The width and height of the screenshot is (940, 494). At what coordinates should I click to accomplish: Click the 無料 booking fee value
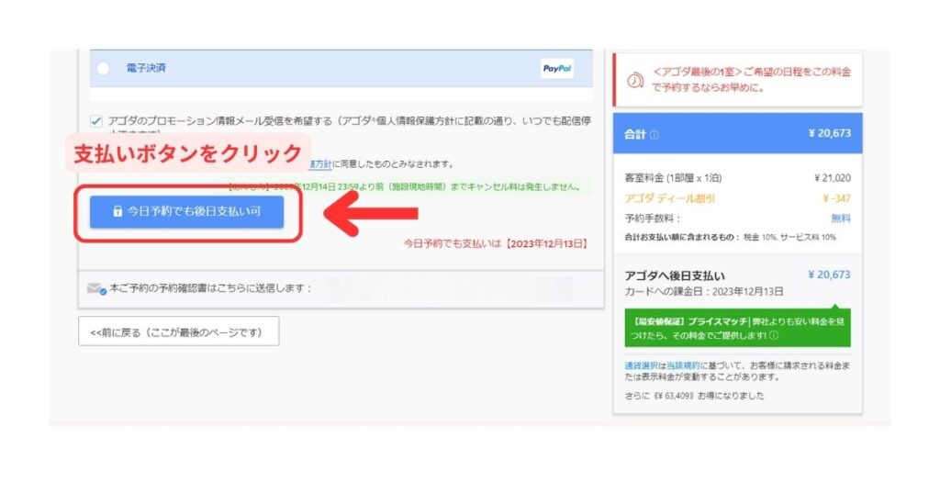pos(841,219)
